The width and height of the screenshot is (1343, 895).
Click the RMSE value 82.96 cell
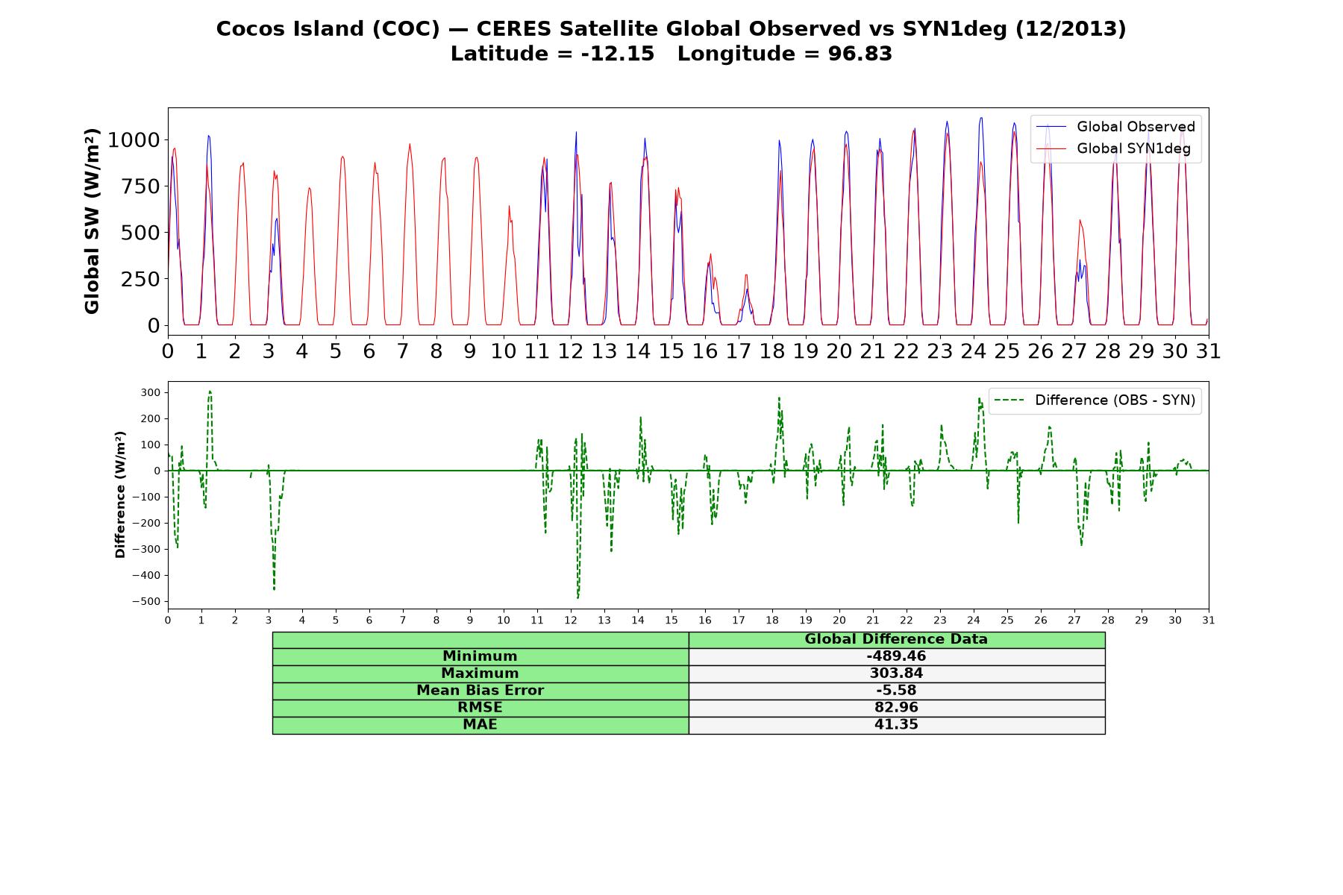coord(896,708)
